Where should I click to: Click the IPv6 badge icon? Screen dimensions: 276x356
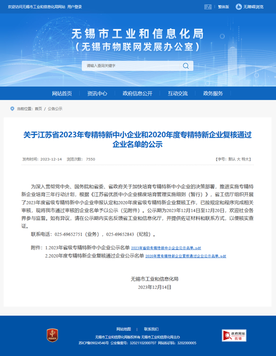208,7
